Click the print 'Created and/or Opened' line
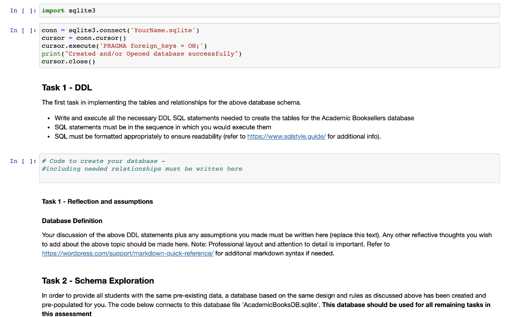The width and height of the screenshot is (509, 317). [x=142, y=54]
